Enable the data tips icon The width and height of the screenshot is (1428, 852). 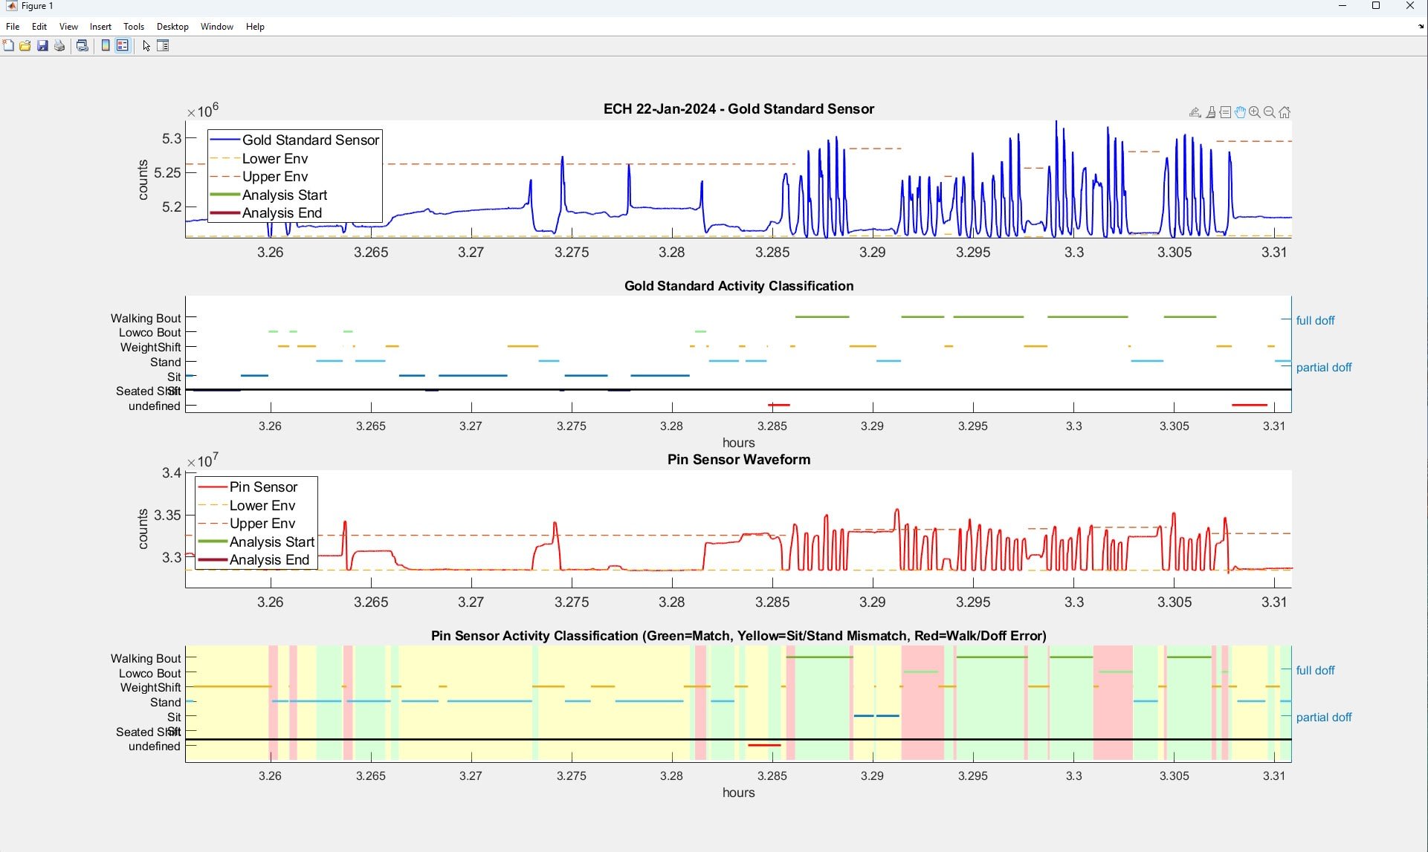pos(1226,112)
